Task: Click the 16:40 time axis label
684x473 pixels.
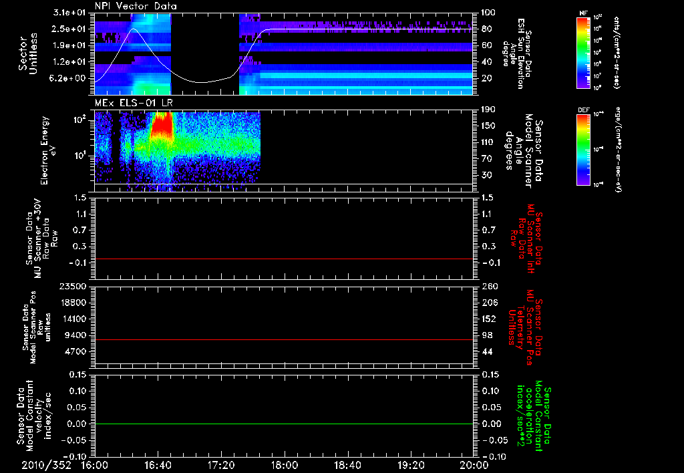Action: pos(158,465)
